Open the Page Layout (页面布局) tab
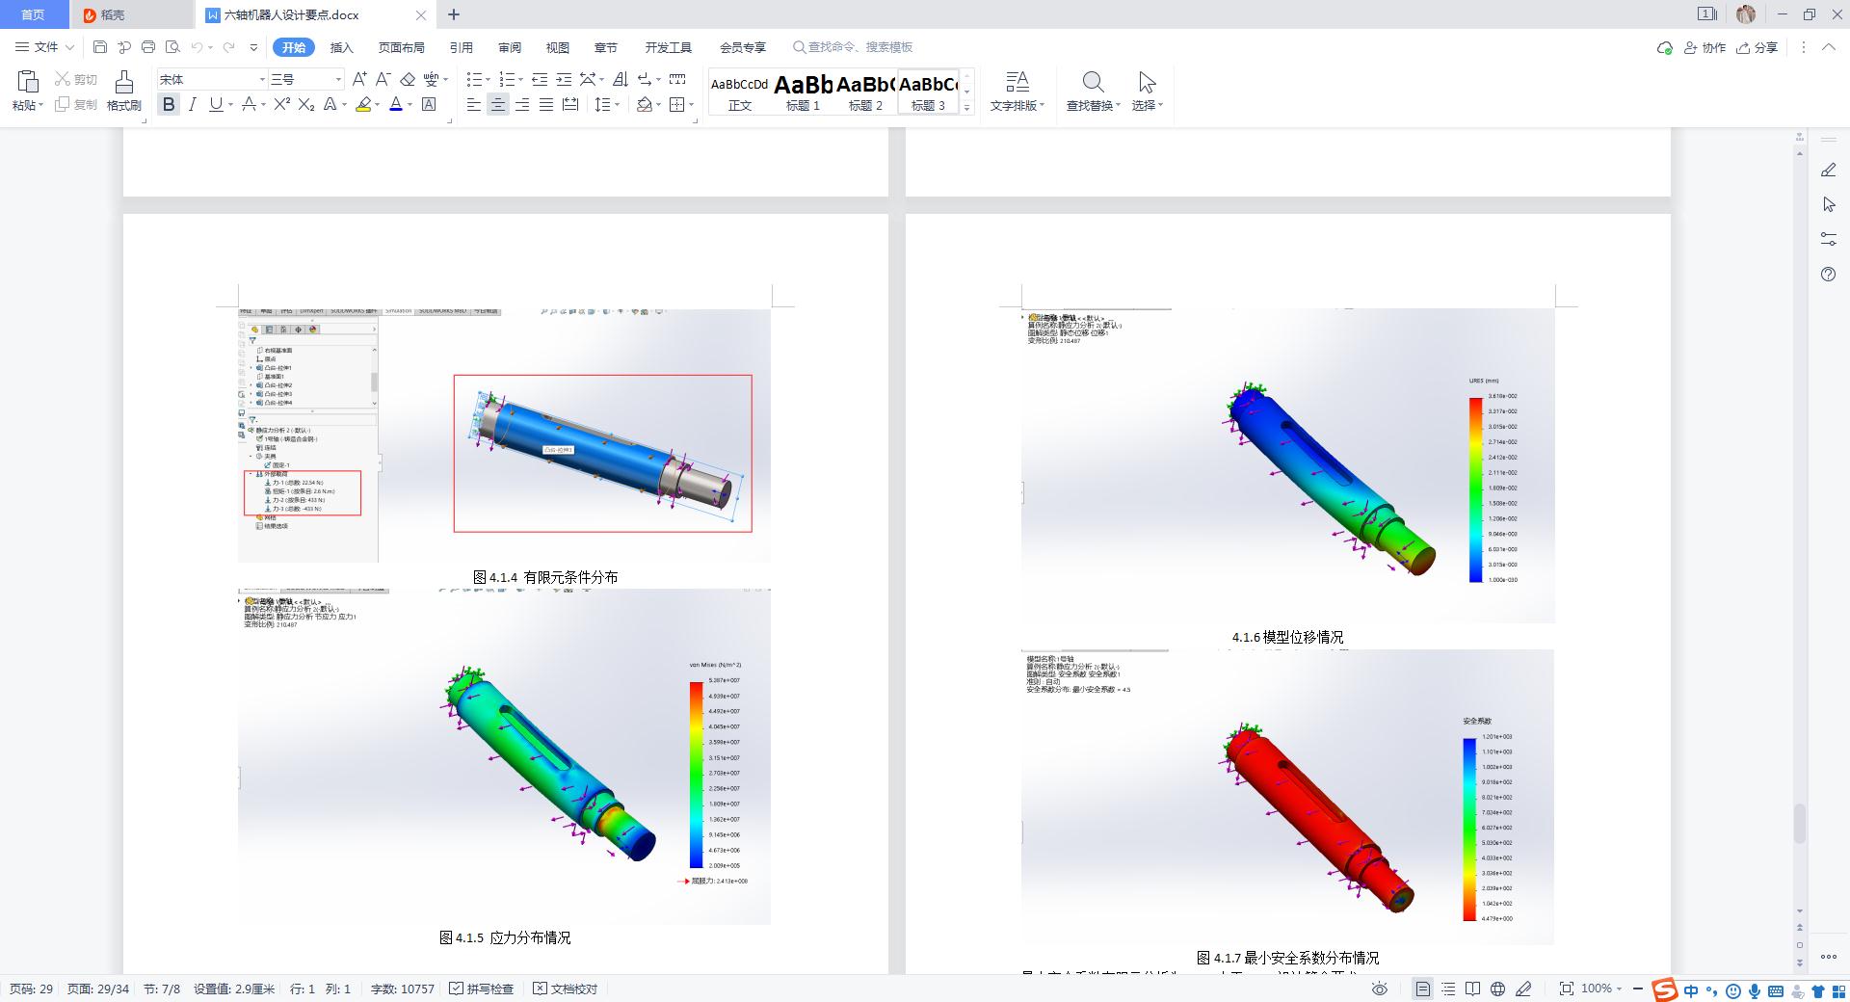The width and height of the screenshot is (1850, 1002). pyautogui.click(x=401, y=47)
